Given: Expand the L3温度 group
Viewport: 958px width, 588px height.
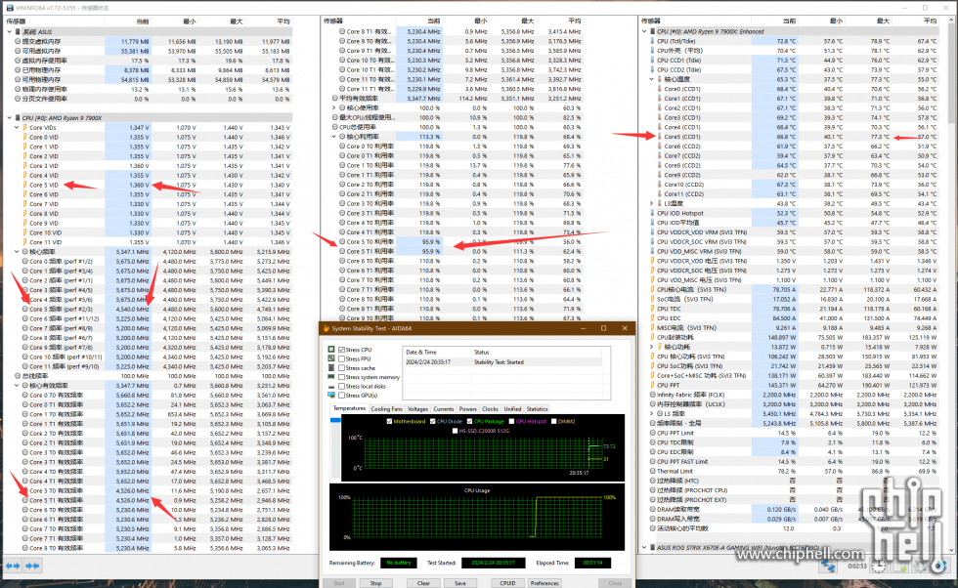Looking at the screenshot, I should coord(651,203).
